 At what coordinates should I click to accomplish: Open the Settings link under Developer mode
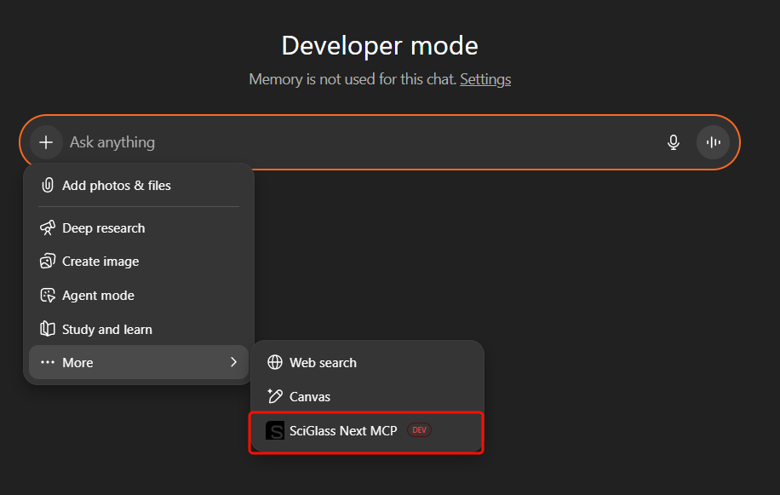[485, 79]
